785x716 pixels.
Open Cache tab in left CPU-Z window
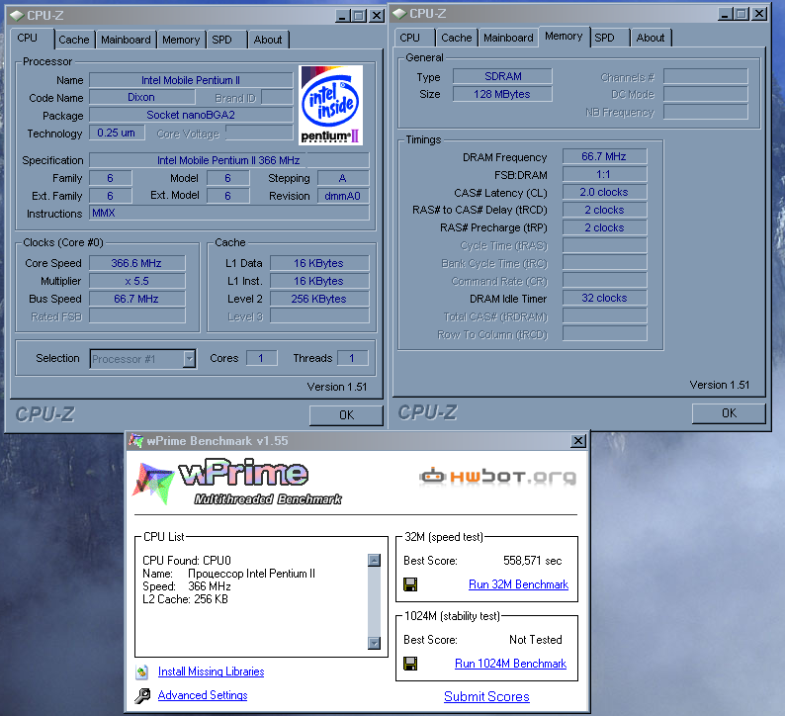pyautogui.click(x=73, y=40)
